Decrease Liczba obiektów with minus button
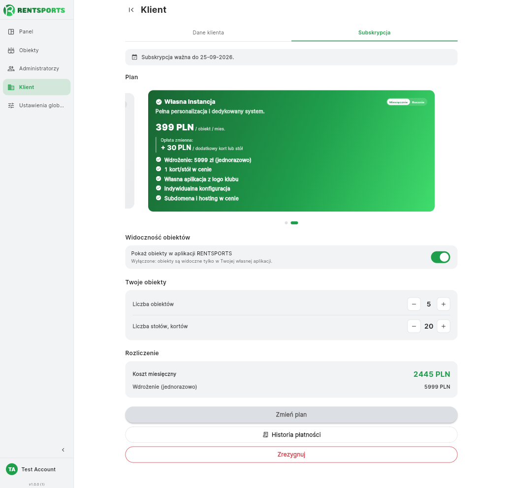The image size is (509, 488). 414,304
